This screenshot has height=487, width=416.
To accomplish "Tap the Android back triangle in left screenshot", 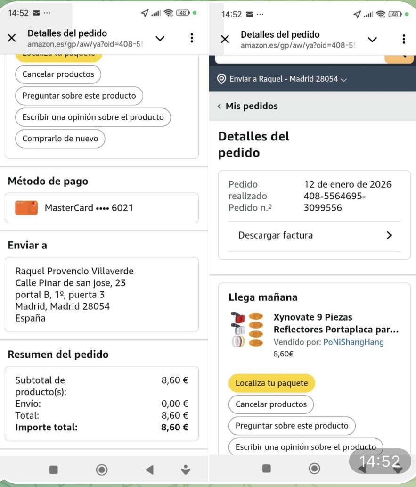I will point(149,470).
